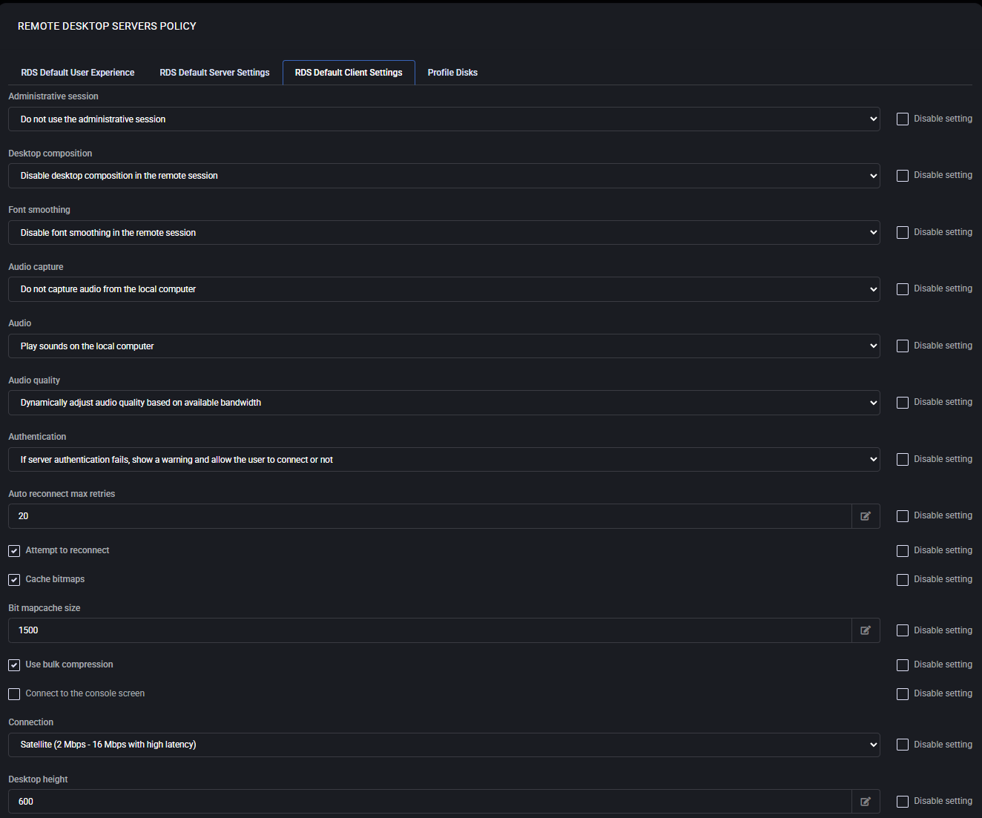Switch to RDS Default User Experience tab

click(78, 73)
